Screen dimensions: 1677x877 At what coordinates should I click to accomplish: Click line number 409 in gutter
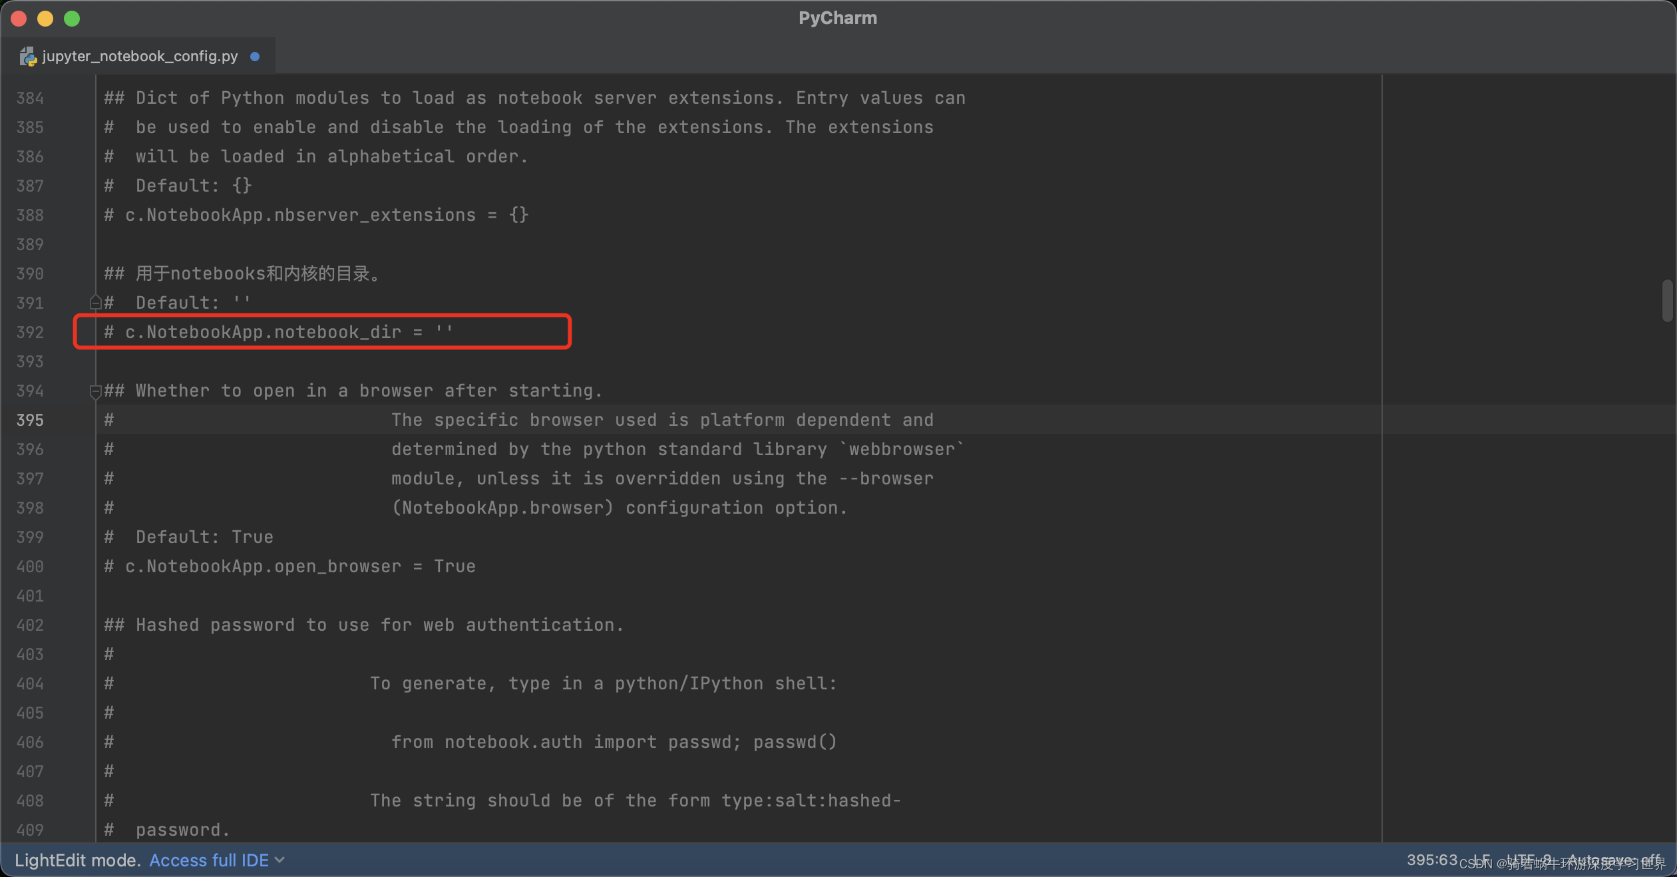pos(30,830)
